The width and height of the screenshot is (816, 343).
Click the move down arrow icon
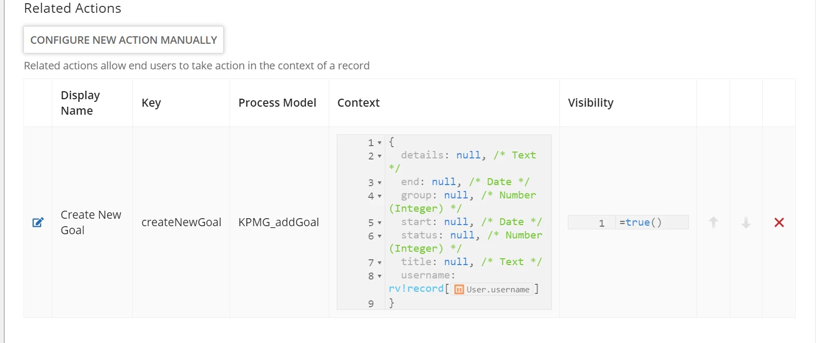coord(746,222)
